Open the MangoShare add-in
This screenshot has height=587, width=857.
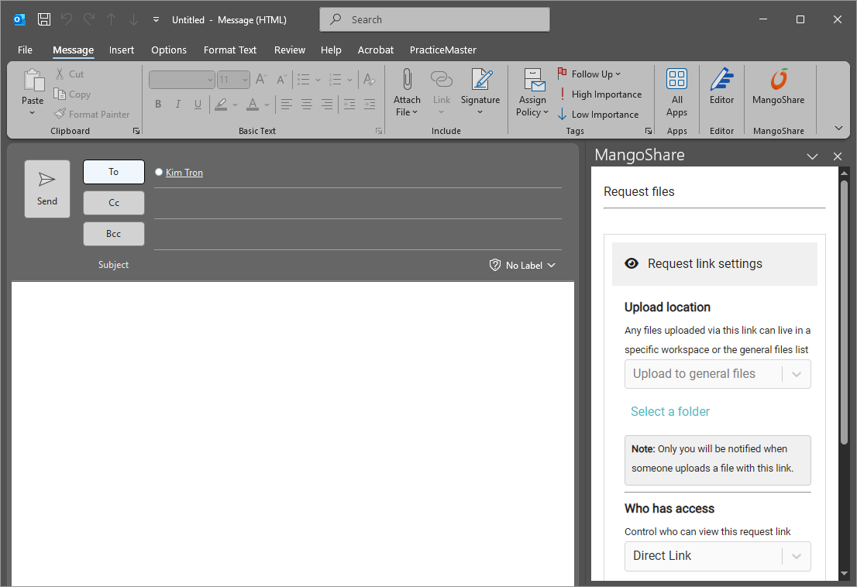[x=779, y=92]
